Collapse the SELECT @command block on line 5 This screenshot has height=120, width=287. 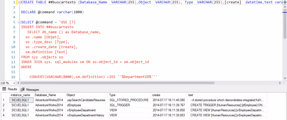[19, 22]
